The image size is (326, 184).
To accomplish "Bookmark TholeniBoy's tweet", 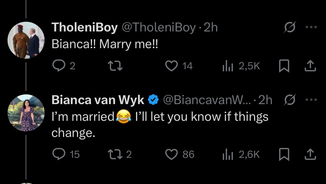I will pos(284,66).
